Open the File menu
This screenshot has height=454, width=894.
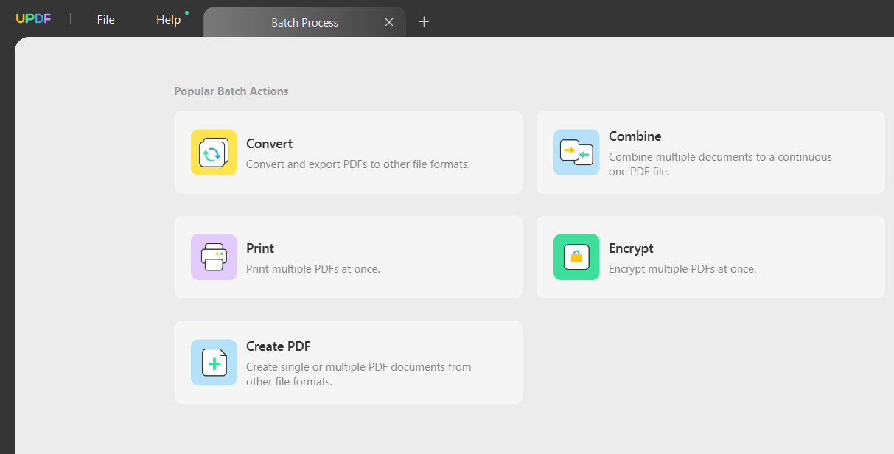tap(105, 19)
